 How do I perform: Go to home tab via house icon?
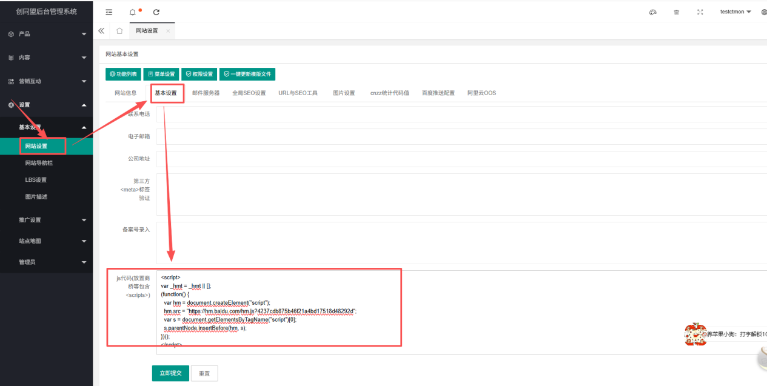[x=119, y=31]
